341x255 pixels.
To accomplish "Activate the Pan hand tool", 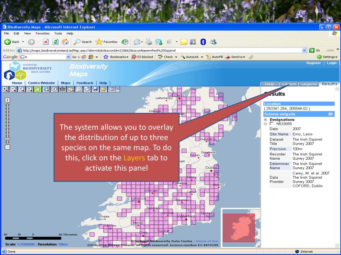I will [38, 89].
